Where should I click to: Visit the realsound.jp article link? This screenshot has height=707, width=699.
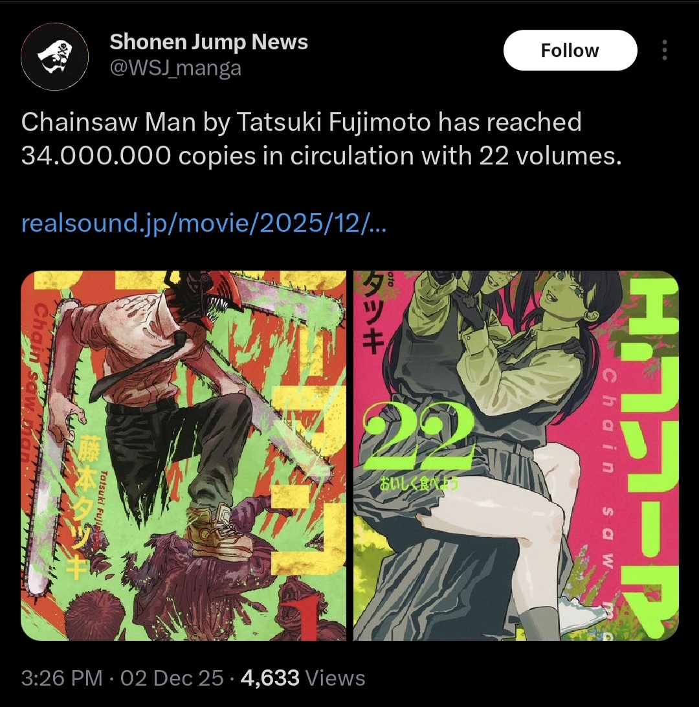point(204,222)
